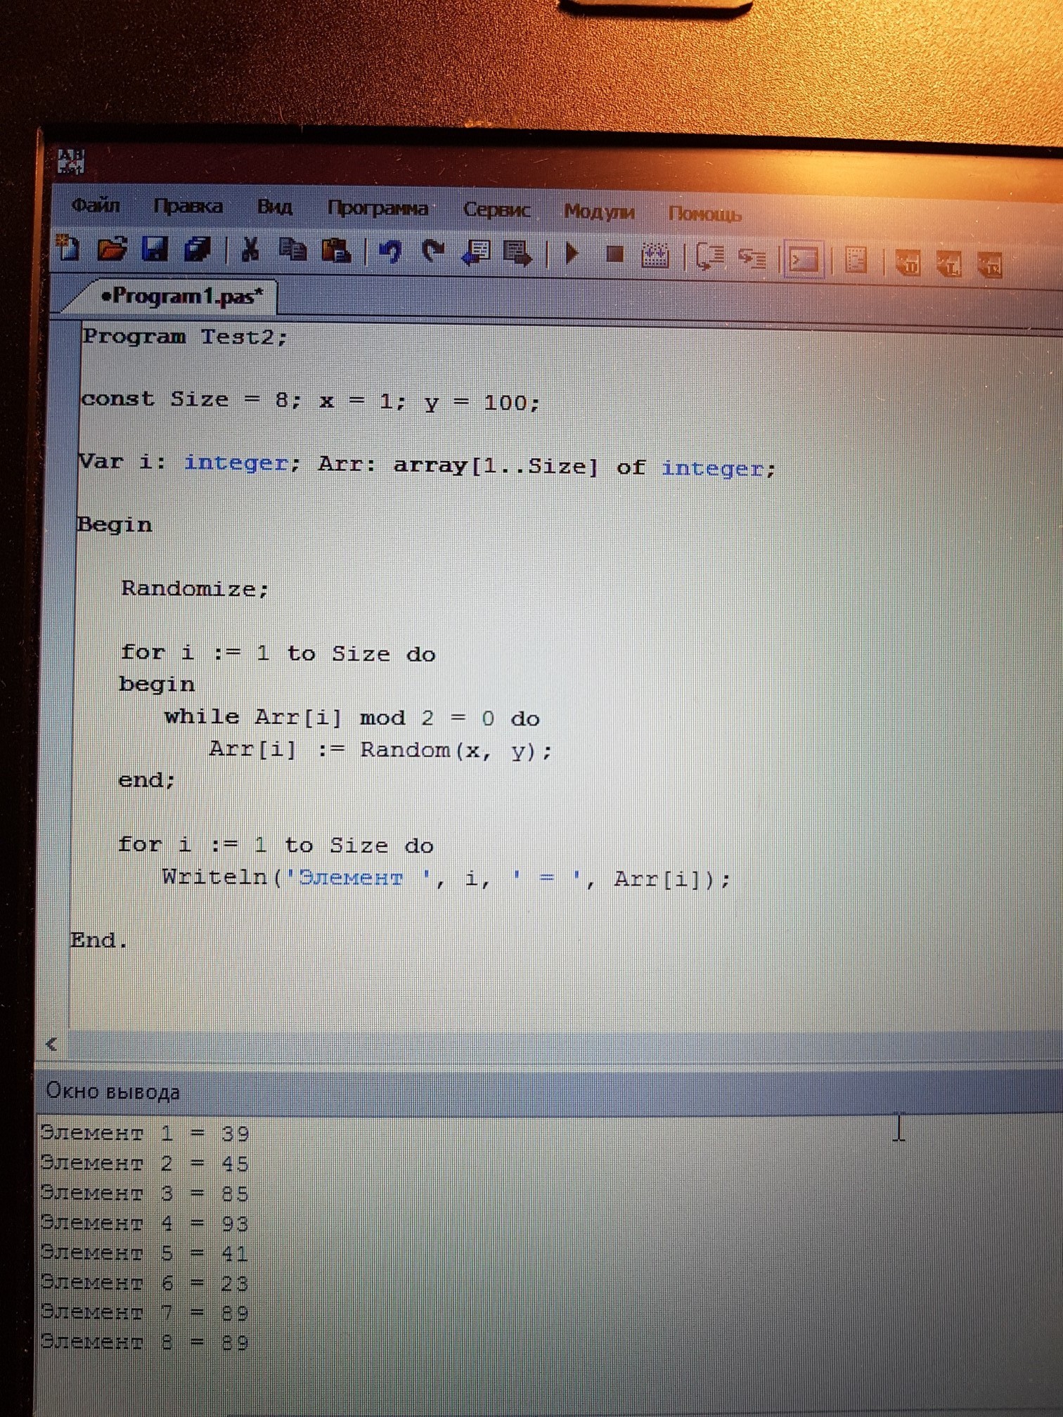Image resolution: width=1063 pixels, height=1417 pixels.
Task: Open a file using the folder icon
Action: (112, 249)
